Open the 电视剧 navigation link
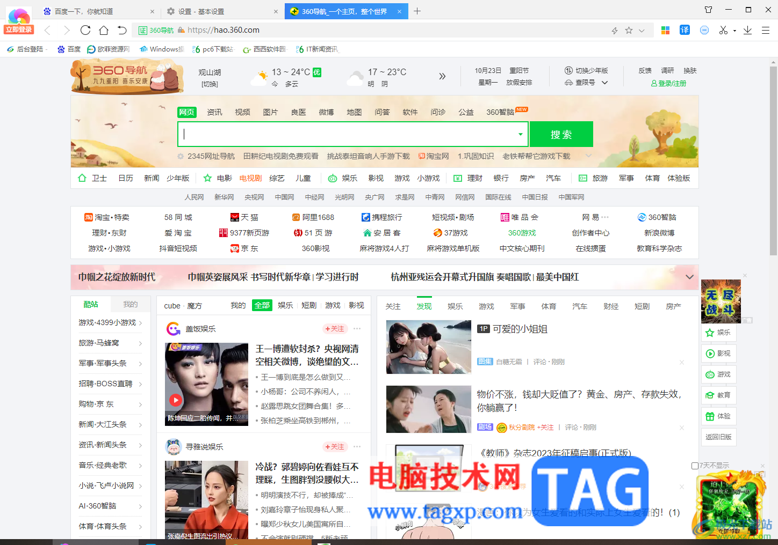This screenshot has height=545, width=778. [250, 178]
